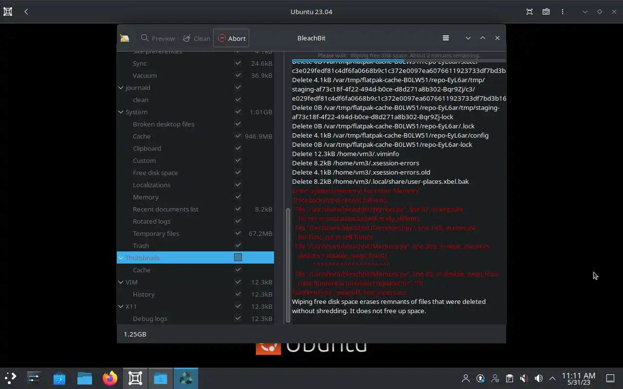Toggle the Thumbnails group checkbox
623x389 pixels.
pyautogui.click(x=238, y=257)
